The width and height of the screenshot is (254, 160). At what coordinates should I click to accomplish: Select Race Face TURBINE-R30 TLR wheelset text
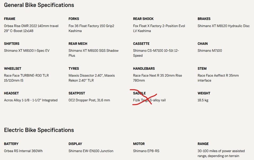click(26, 78)
